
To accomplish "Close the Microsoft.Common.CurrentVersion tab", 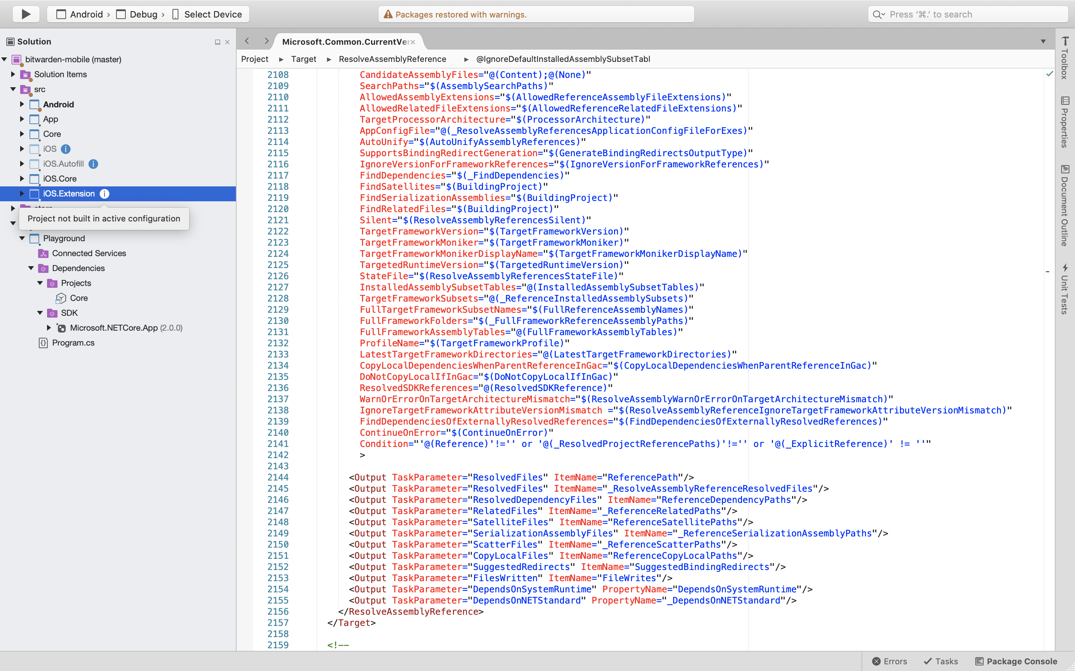I will (413, 42).
